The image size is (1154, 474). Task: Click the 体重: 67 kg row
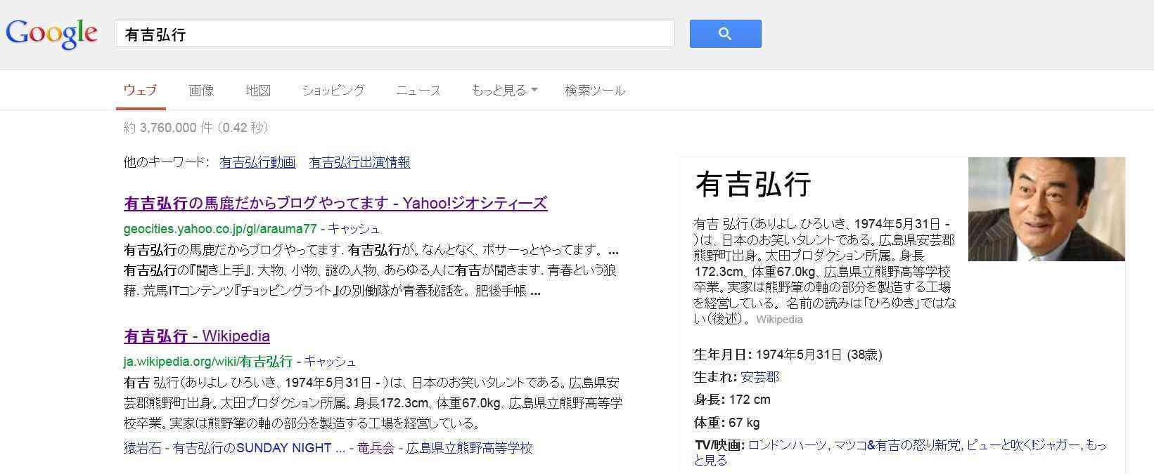tap(727, 423)
